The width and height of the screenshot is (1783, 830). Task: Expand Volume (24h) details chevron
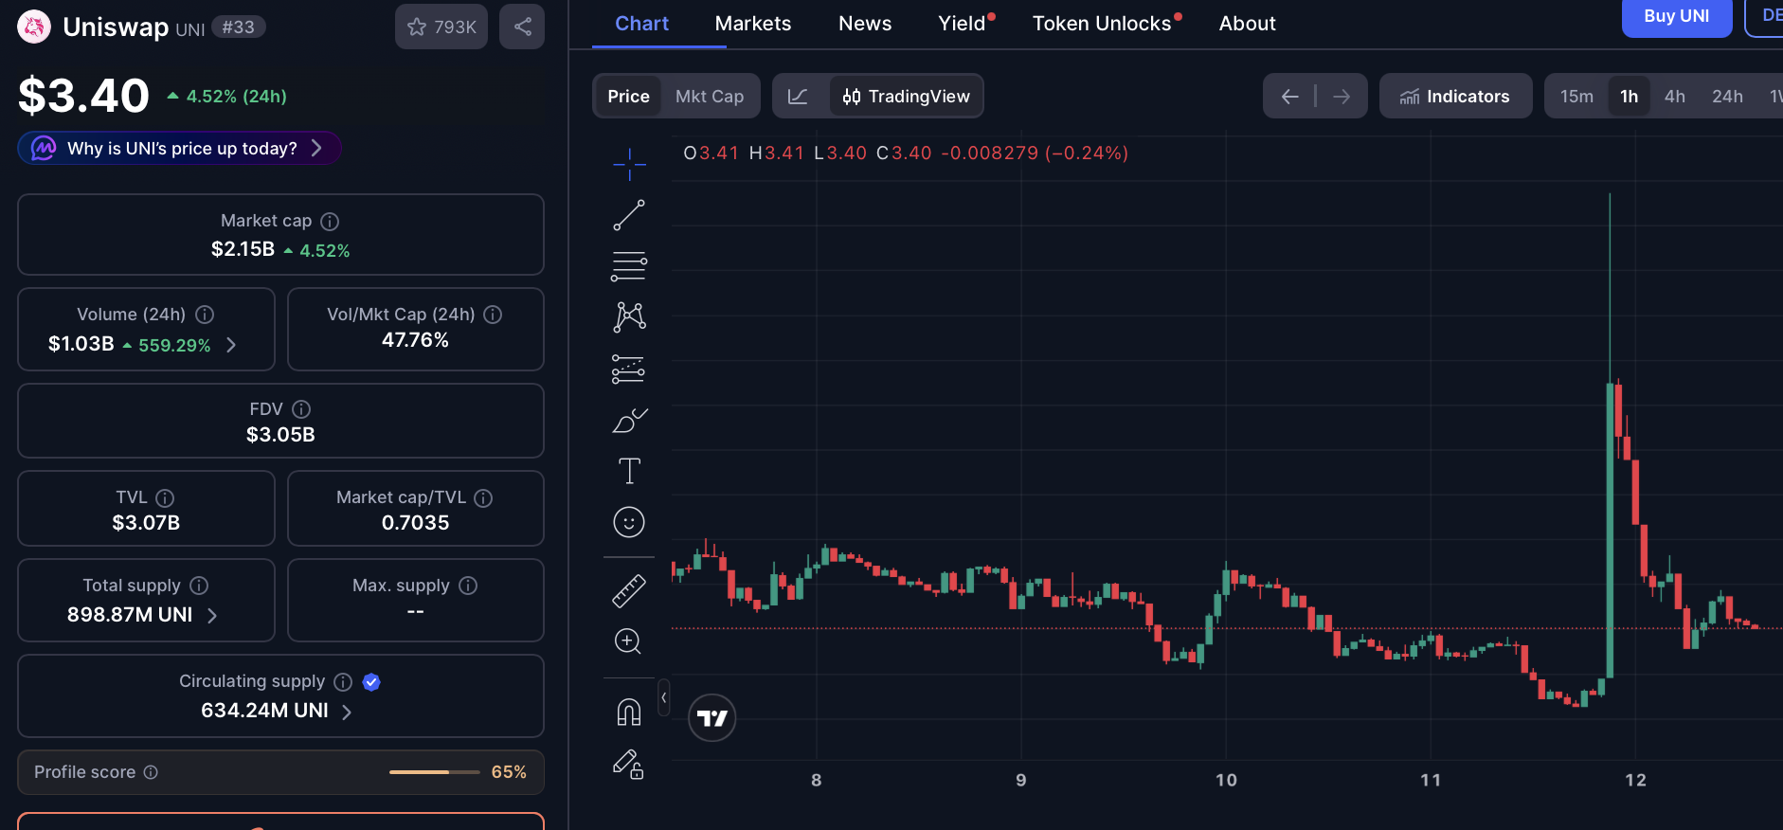[231, 345]
